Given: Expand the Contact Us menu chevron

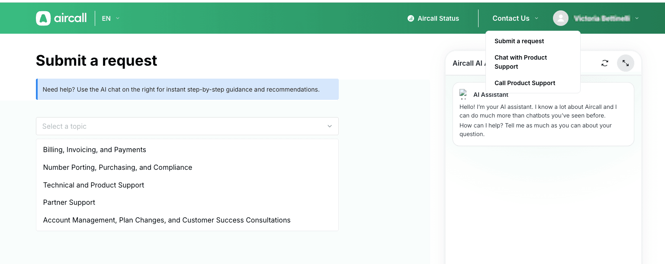Looking at the screenshot, I should click(536, 18).
